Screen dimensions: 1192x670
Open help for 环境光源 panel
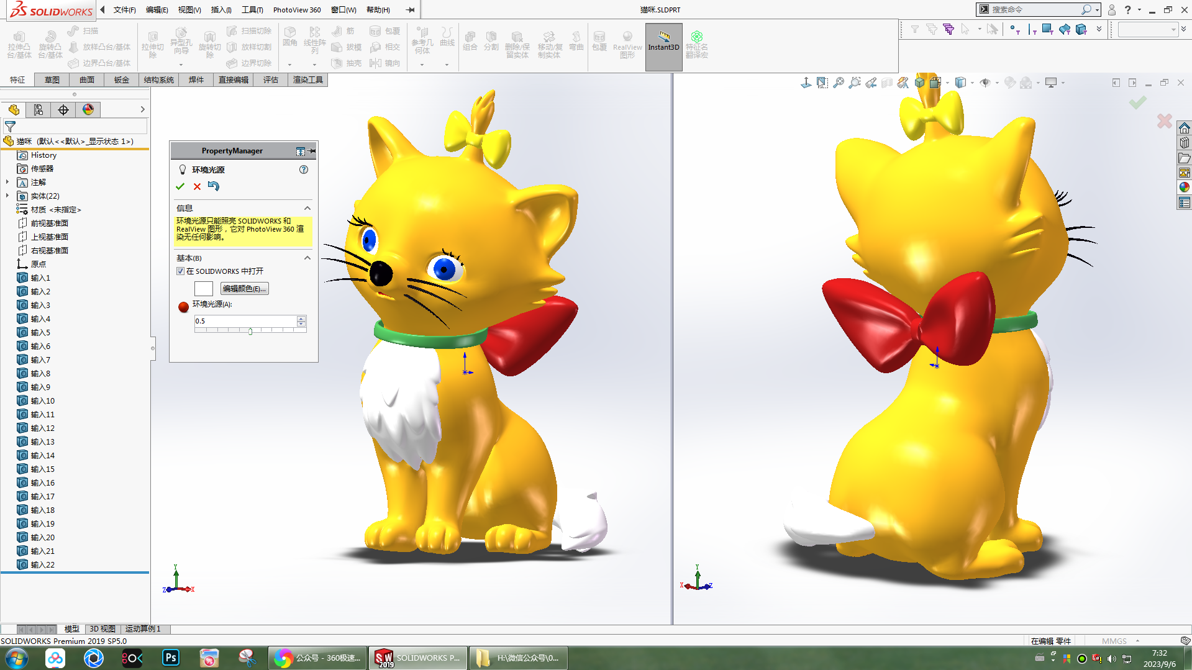[x=304, y=170]
